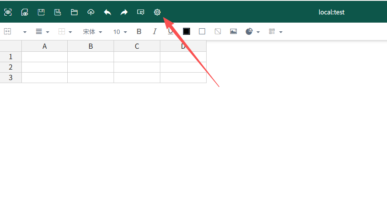Screen dimensions: 387x204
Task: Toggle underline formatting
Action: pos(170,31)
